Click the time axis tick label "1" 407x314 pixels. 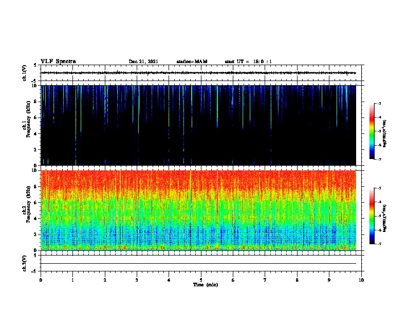(72, 280)
